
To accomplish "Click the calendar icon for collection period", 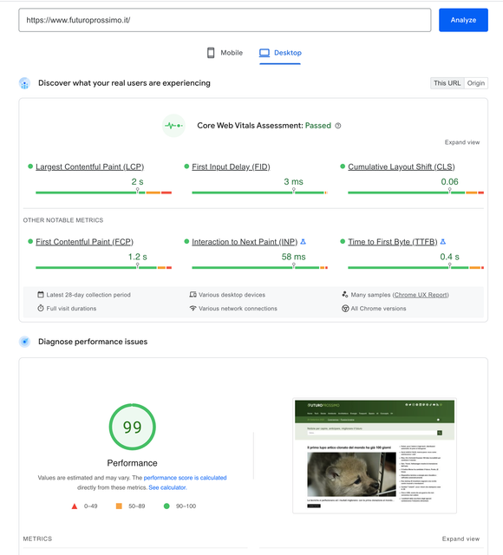I will point(41,295).
